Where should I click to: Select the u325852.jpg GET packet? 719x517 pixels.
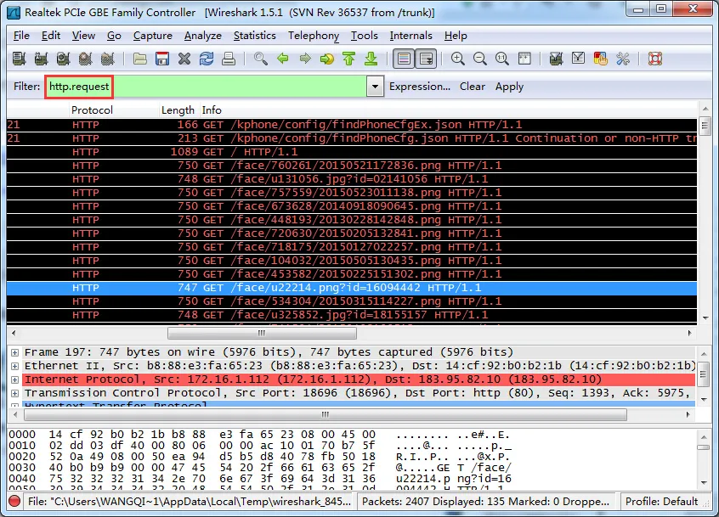352,315
